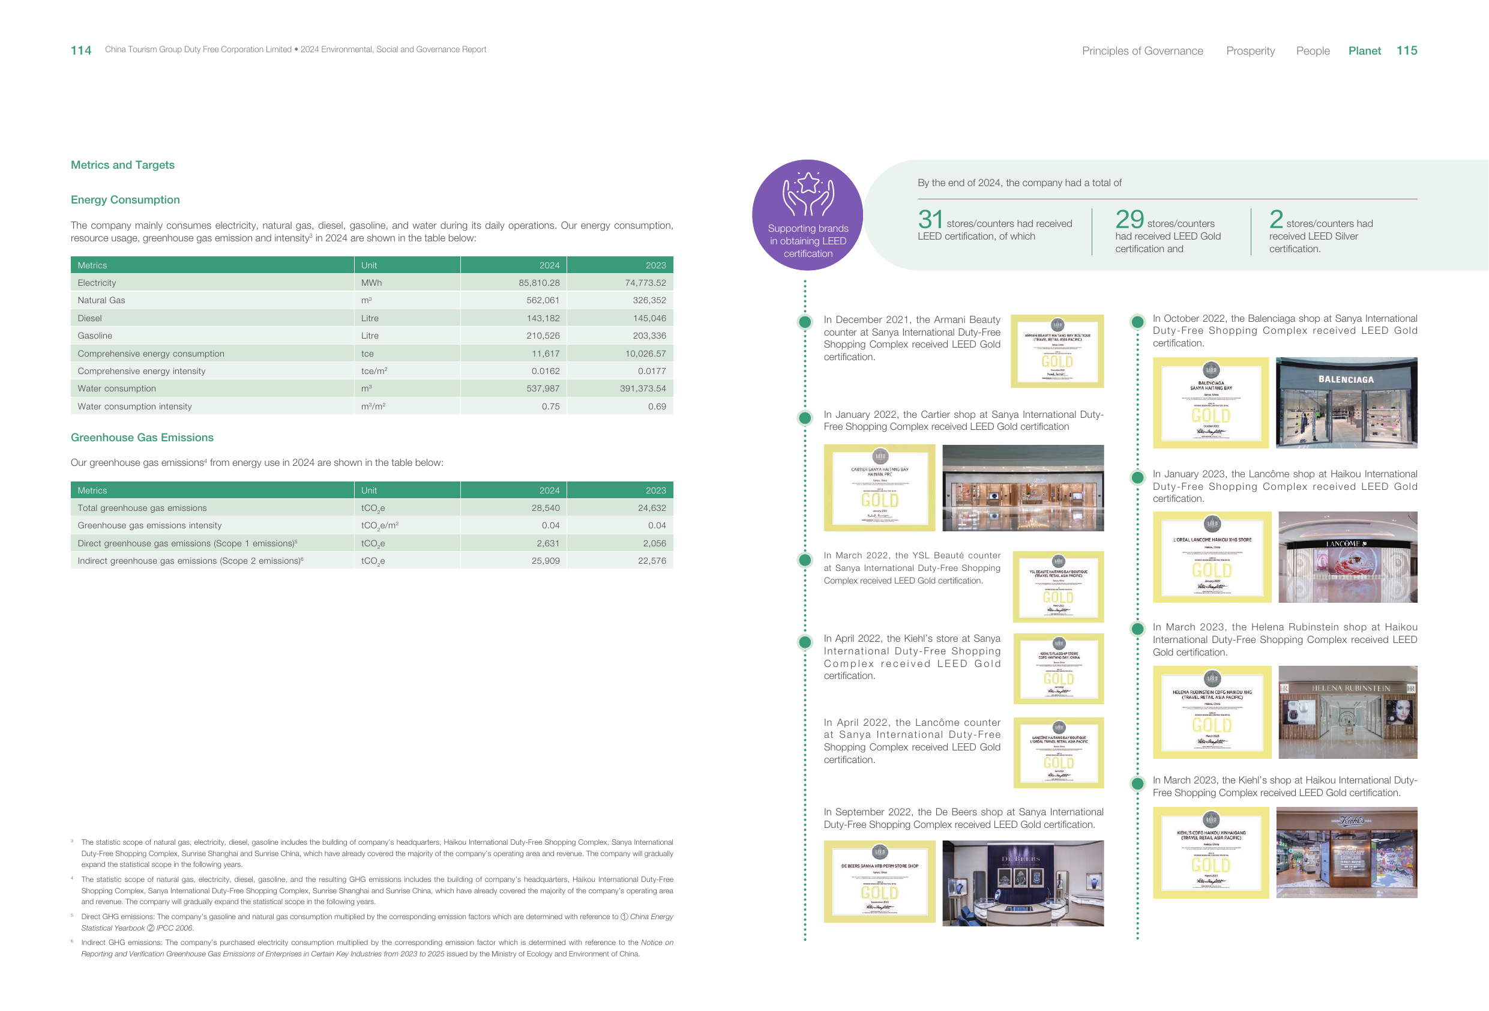Click the Cartier Sanya LEED Gold certificate
This screenshot has width=1489, height=1011.
coord(879,488)
